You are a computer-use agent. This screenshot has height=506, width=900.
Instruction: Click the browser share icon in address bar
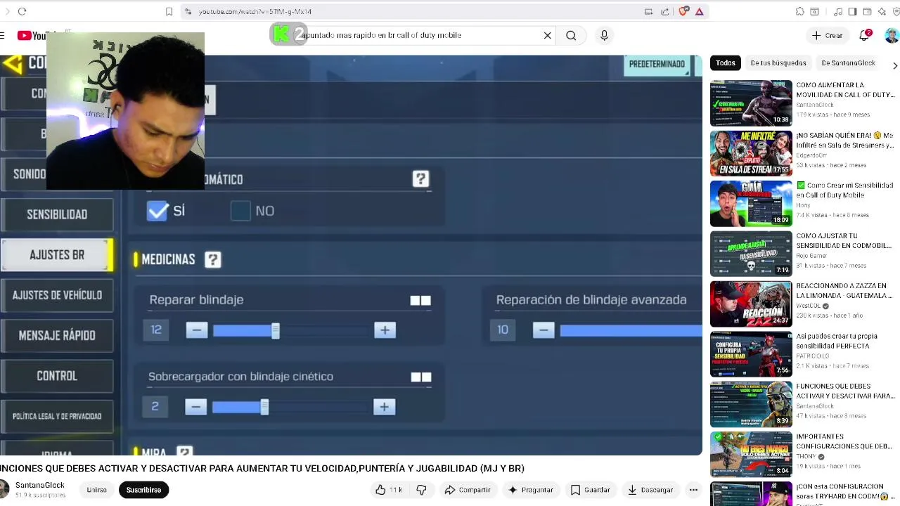point(665,11)
